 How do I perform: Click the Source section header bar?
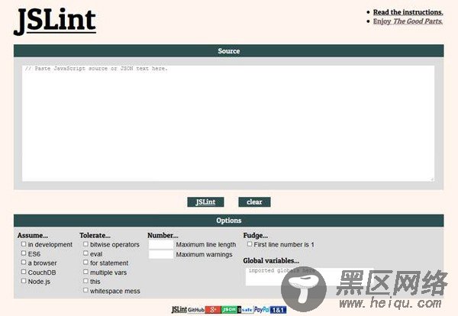pos(229,51)
